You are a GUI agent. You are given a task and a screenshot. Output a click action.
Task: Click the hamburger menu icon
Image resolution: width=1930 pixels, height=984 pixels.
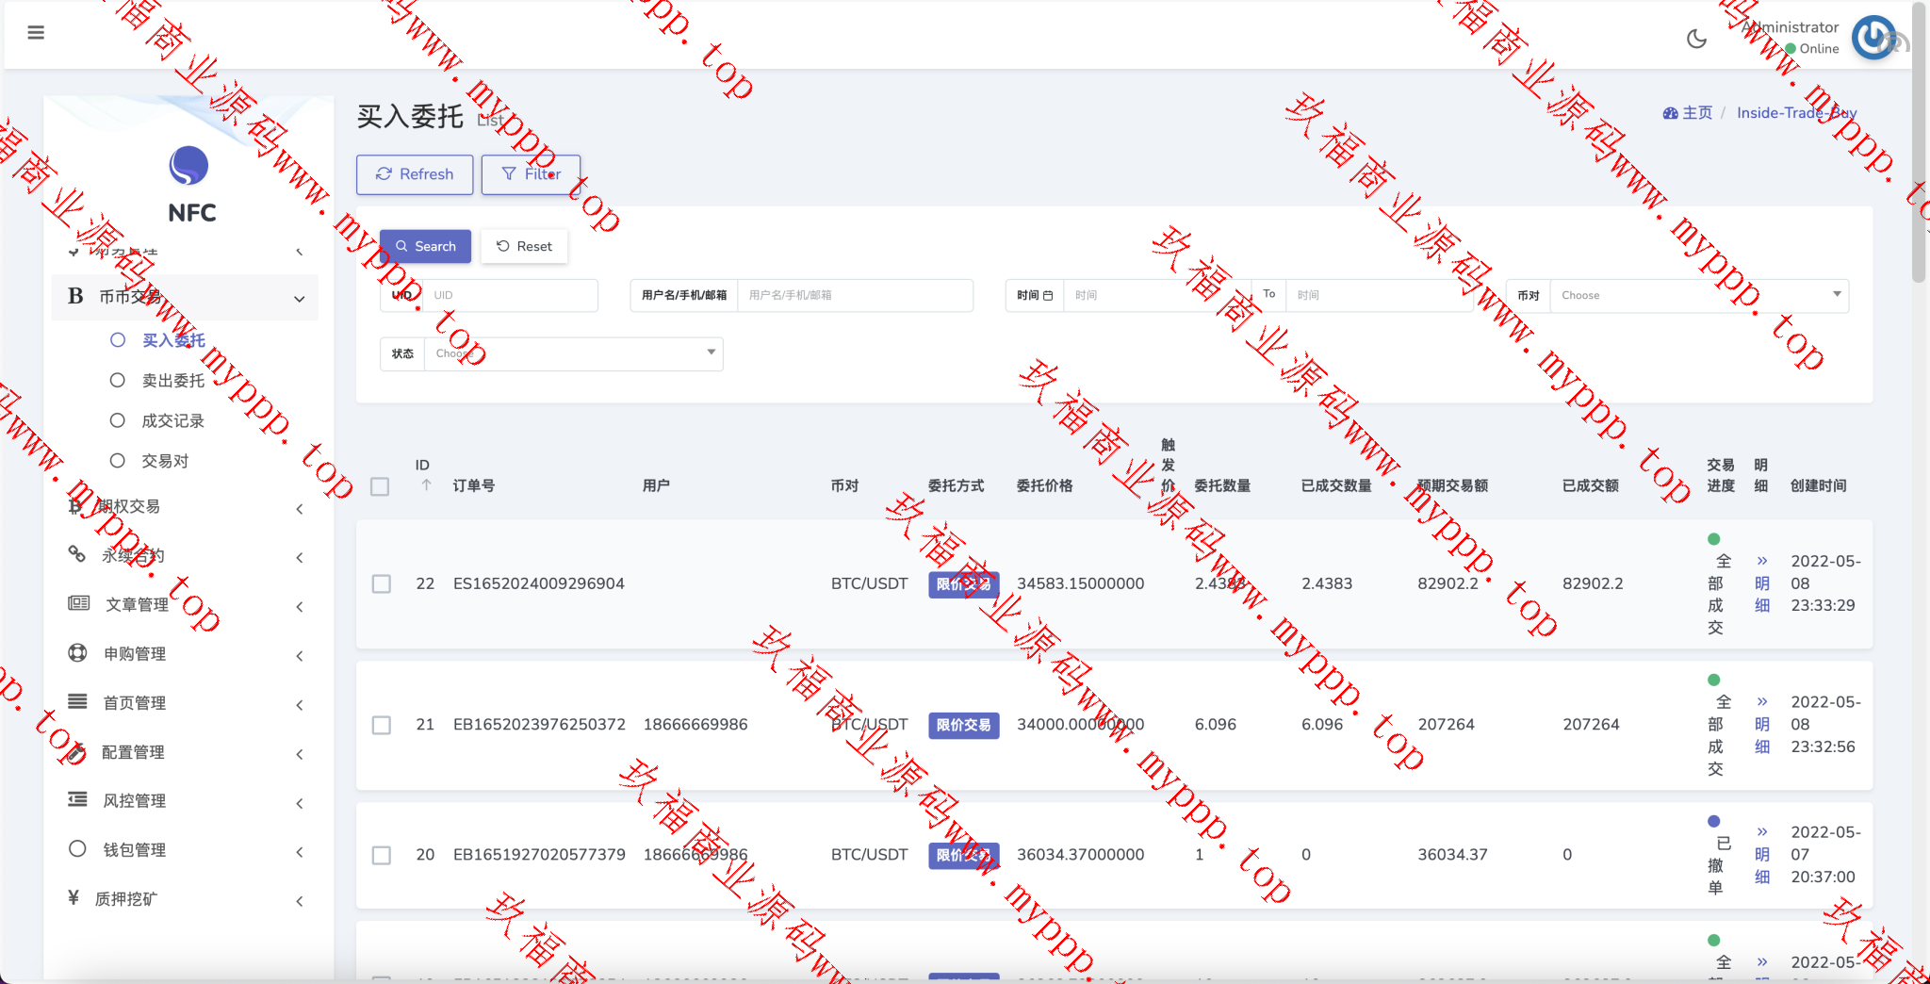[x=36, y=33]
